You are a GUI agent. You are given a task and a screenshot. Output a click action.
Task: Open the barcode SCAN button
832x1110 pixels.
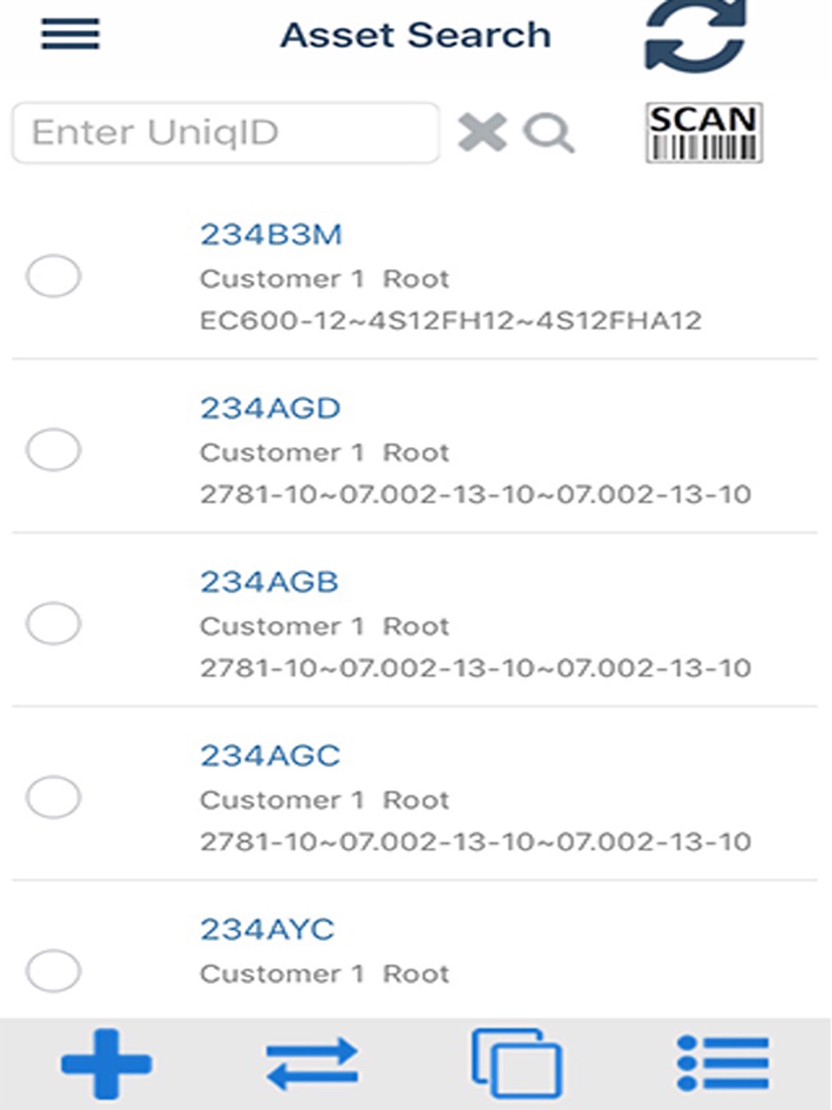704,132
